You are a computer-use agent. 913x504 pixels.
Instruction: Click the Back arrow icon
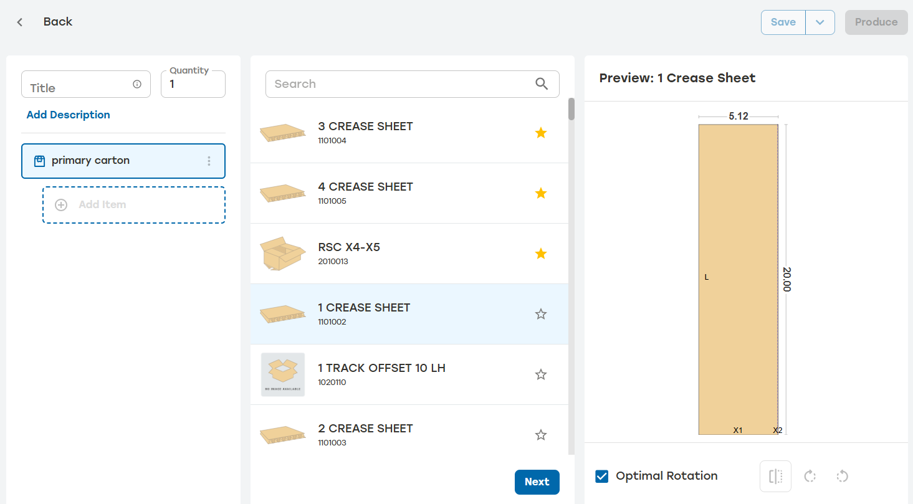pos(20,22)
